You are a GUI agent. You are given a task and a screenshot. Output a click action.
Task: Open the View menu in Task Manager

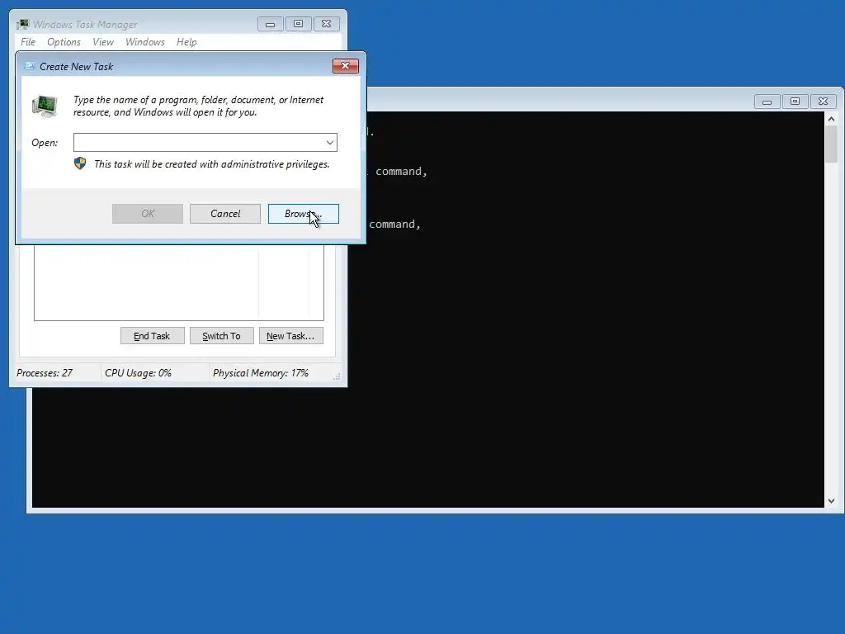(103, 41)
